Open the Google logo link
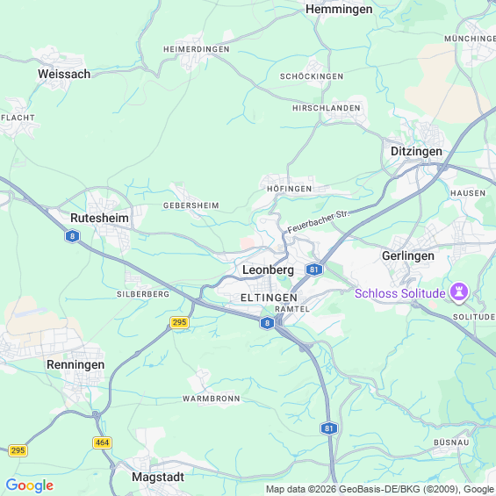The image size is (496, 496). [x=30, y=485]
